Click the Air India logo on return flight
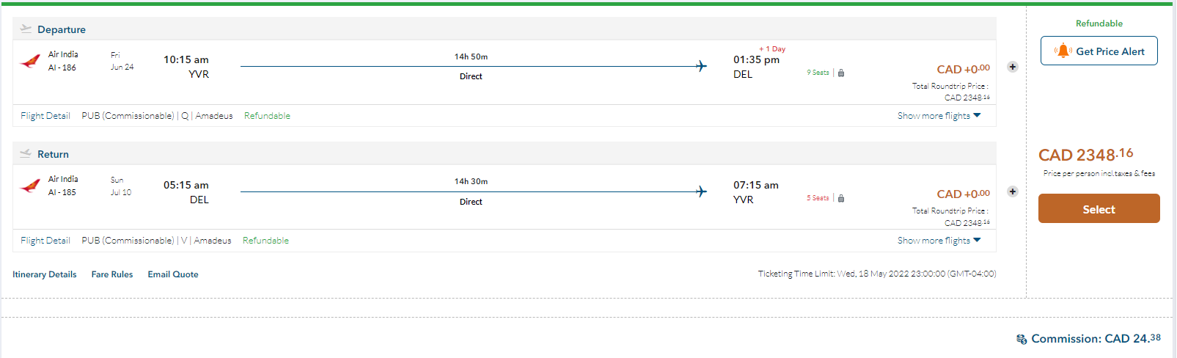This screenshot has height=358, width=1177. 30,186
